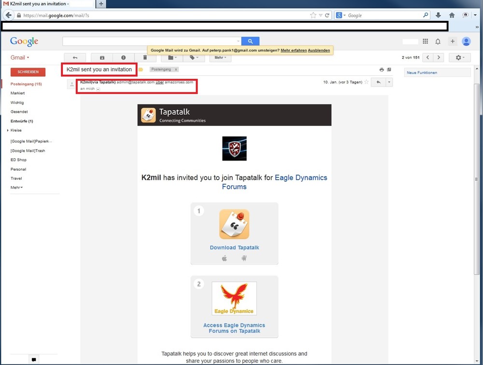Click the forum shield avatar image
This screenshot has width=483, height=365.
(234, 148)
